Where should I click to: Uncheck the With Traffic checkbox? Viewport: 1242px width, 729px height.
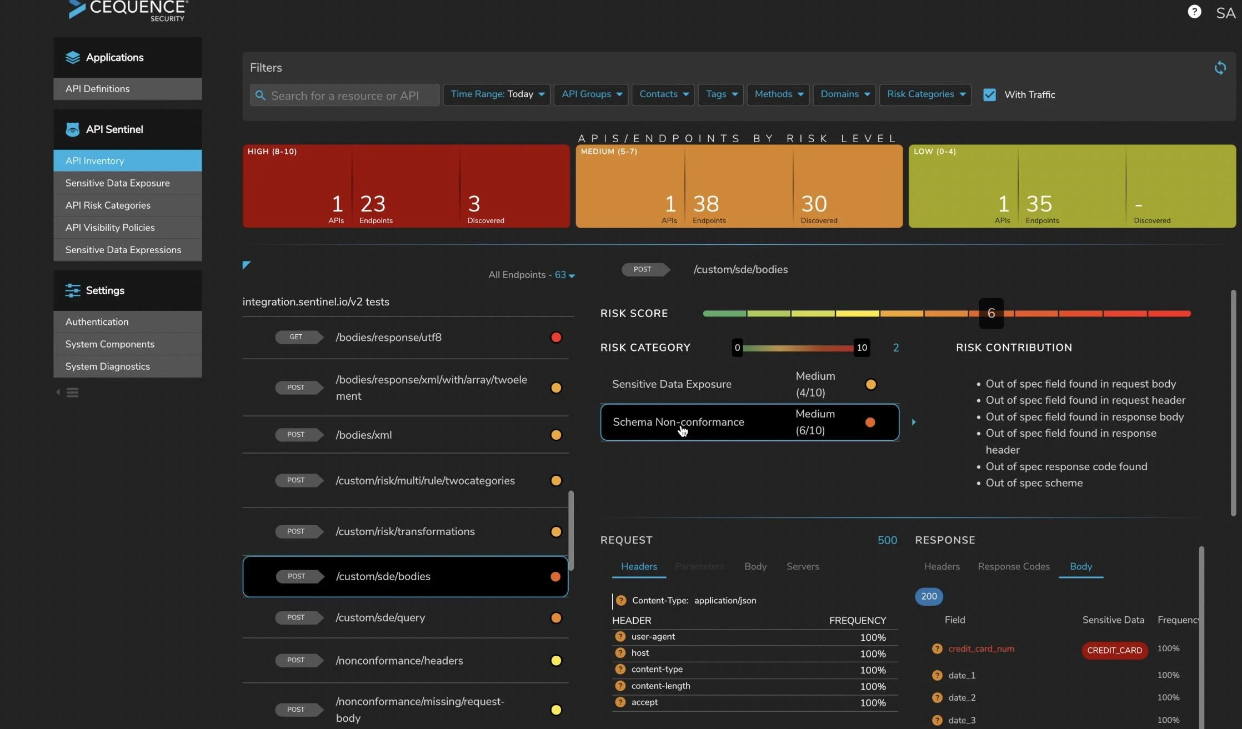click(x=989, y=95)
